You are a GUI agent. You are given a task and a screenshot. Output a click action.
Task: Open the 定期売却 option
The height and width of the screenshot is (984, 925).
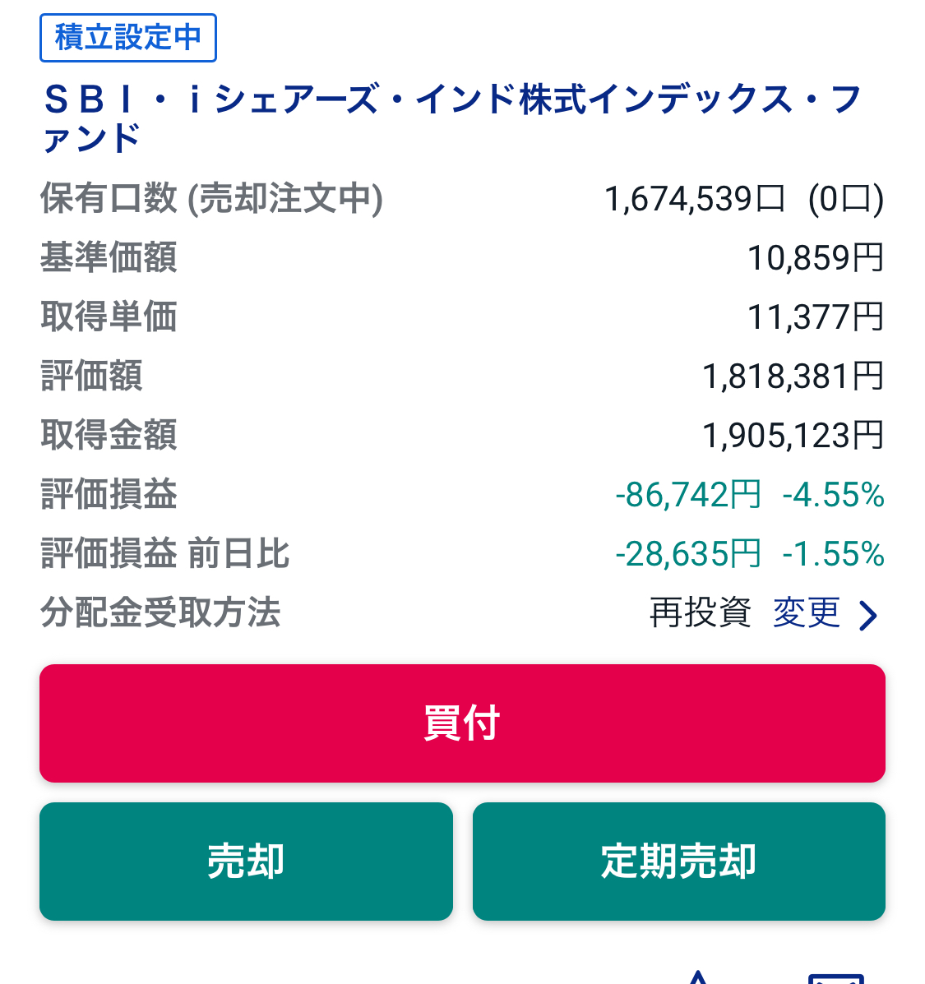click(678, 861)
